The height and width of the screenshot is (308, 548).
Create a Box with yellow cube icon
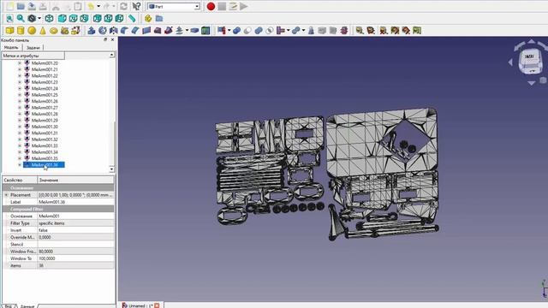9,31
